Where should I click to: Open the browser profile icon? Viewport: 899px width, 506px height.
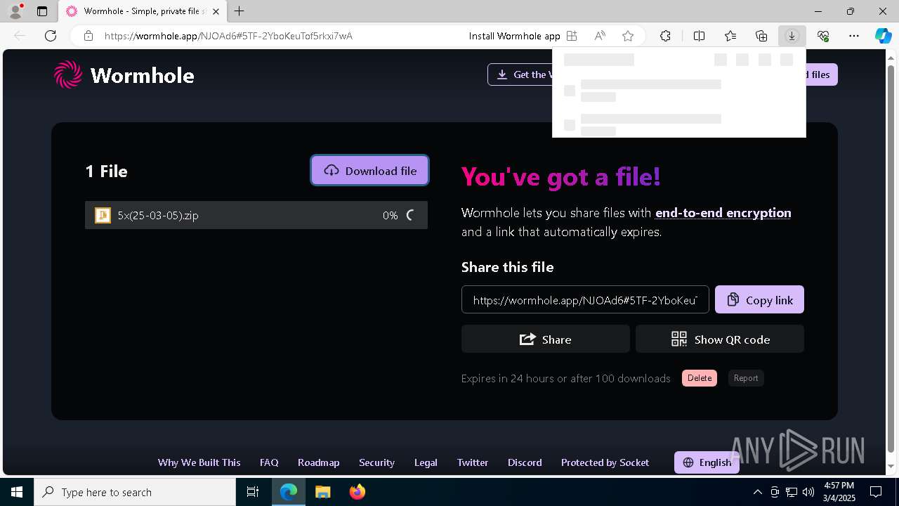coord(15,11)
